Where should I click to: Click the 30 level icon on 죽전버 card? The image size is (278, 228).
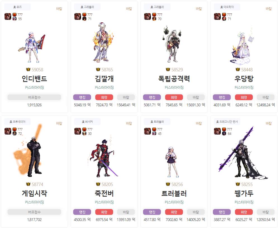pos(84,133)
